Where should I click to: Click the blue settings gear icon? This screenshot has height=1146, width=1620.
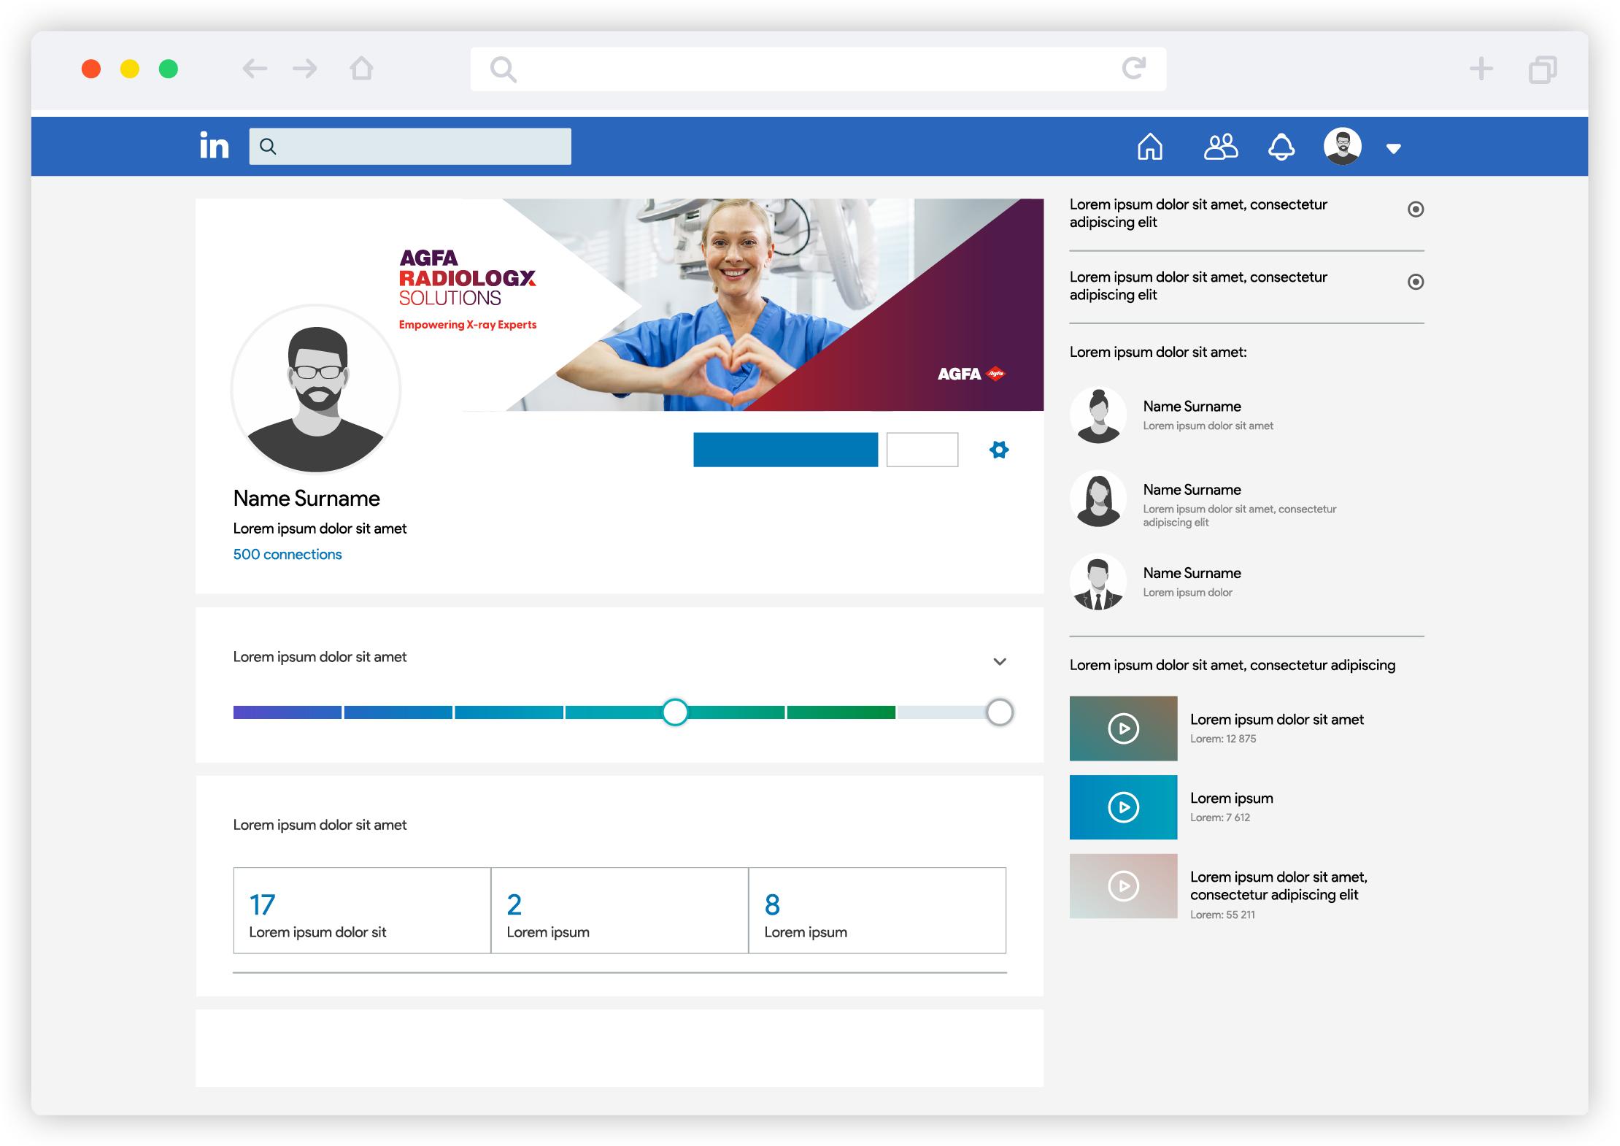(999, 450)
